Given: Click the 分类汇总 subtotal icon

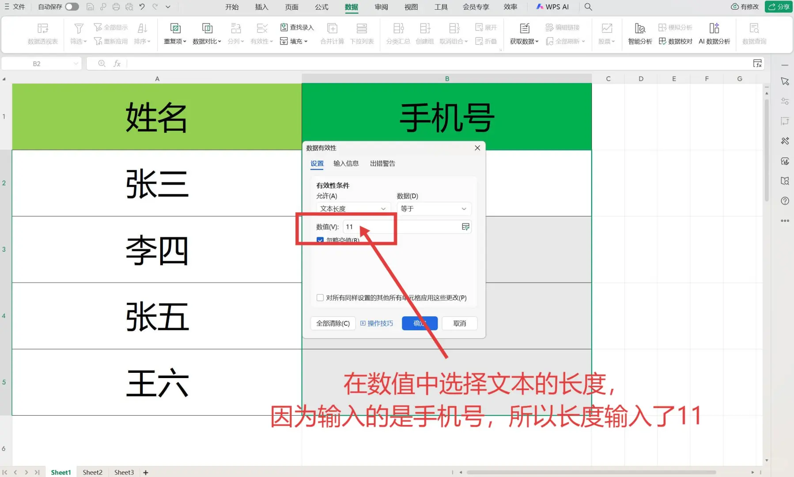Looking at the screenshot, I should [398, 29].
